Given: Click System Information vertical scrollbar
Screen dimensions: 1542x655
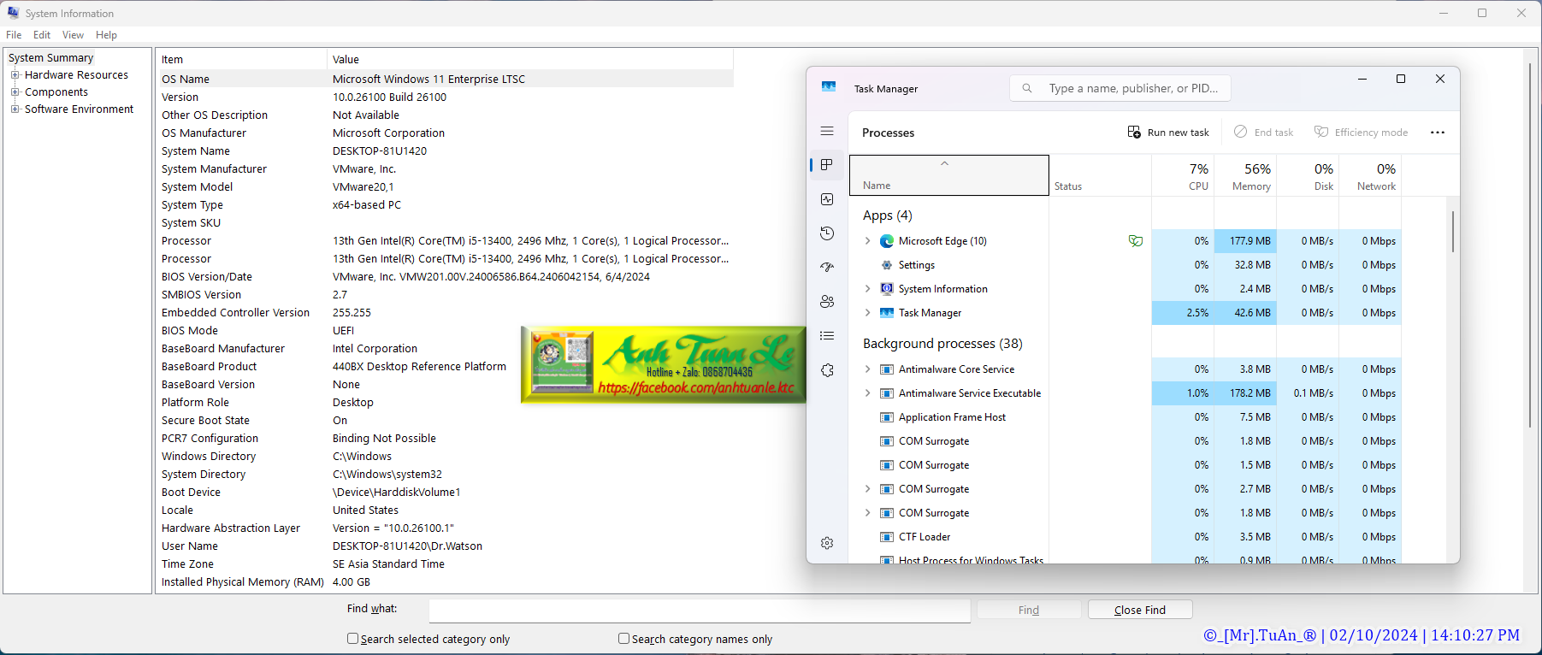Looking at the screenshot, I should (x=1530, y=244).
